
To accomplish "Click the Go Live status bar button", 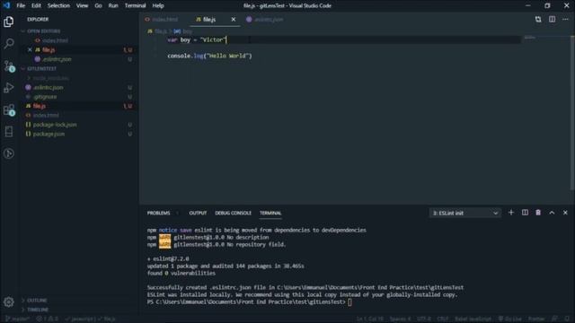I will pyautogui.click(x=509, y=319).
